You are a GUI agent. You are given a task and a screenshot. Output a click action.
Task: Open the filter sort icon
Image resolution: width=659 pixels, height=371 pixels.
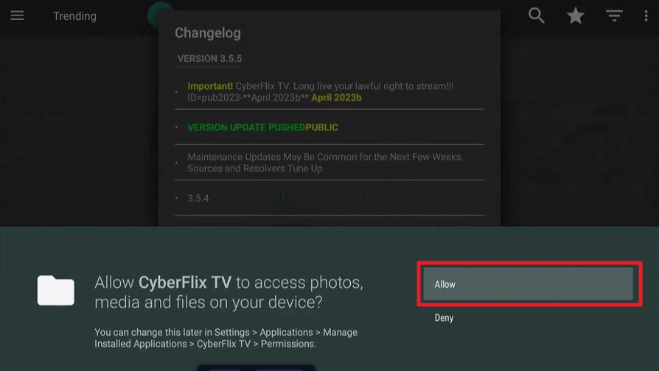pyautogui.click(x=614, y=16)
